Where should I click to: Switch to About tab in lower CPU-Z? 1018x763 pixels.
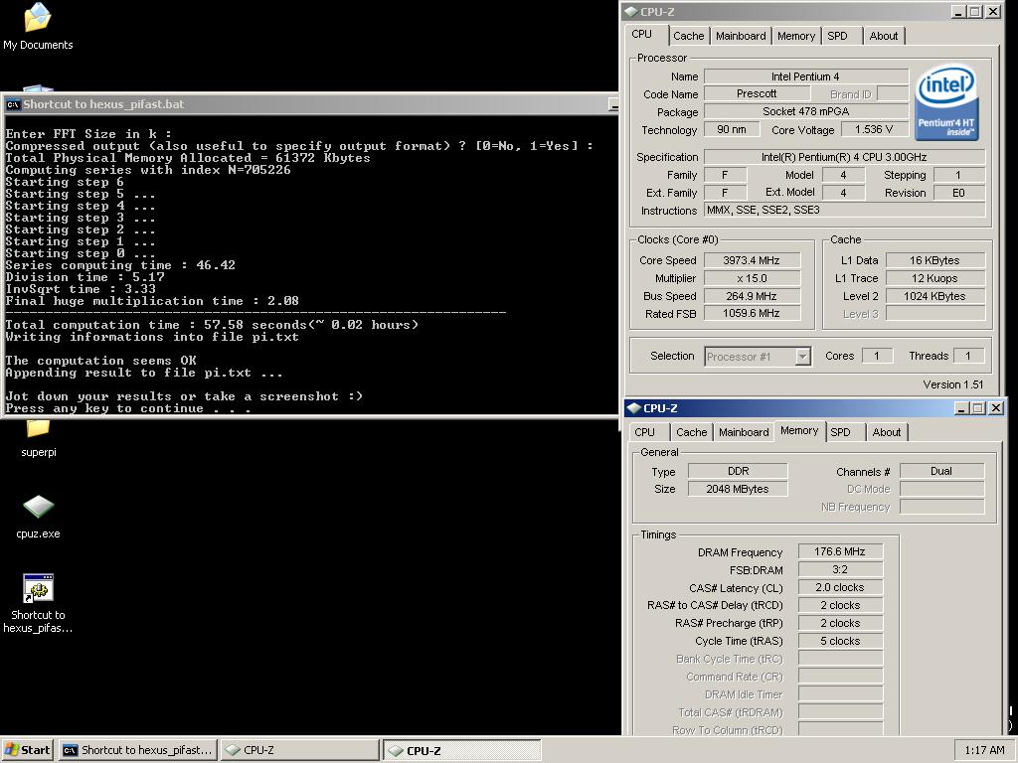[886, 432]
